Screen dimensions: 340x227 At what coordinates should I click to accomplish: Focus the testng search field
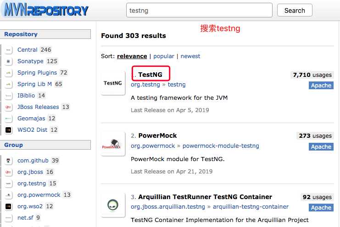[x=199, y=10]
